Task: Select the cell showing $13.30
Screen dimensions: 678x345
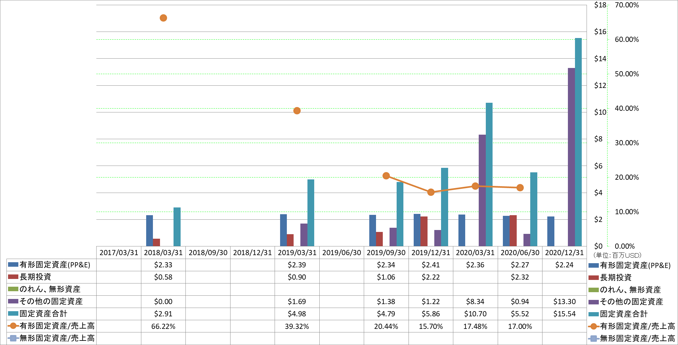Action: pos(564,302)
